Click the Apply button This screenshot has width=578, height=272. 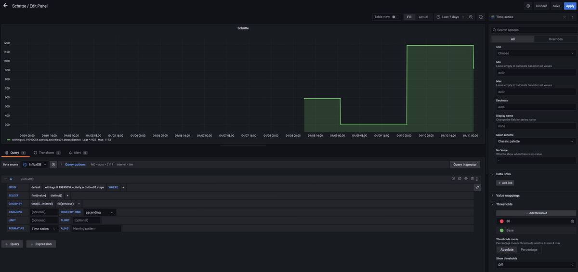click(570, 6)
